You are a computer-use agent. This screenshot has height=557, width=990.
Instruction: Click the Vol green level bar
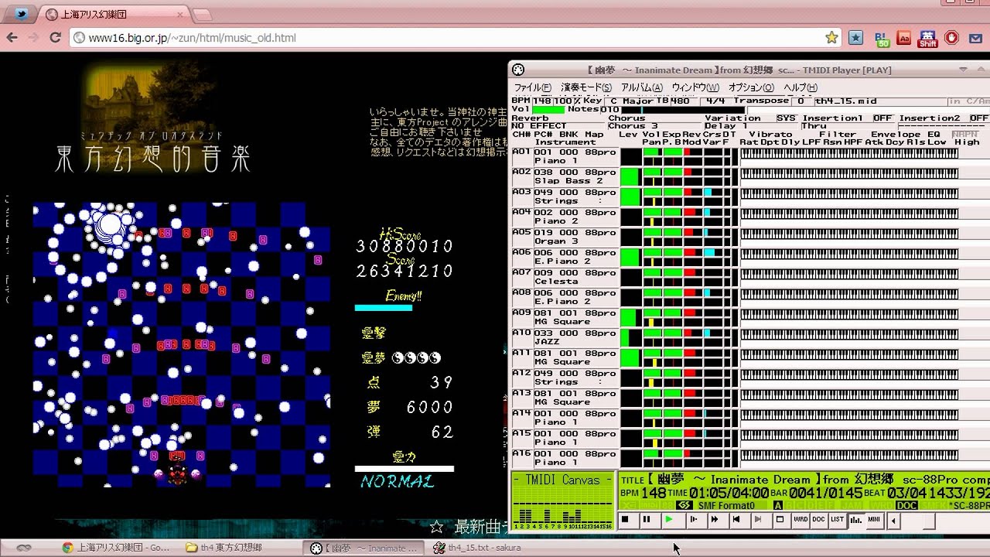coord(548,110)
